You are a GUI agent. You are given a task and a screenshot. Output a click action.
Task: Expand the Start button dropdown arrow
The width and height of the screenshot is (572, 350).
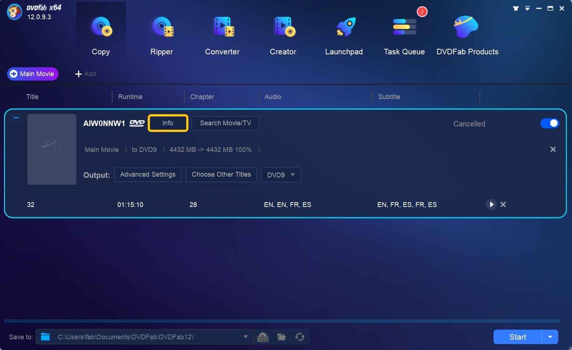(x=550, y=337)
